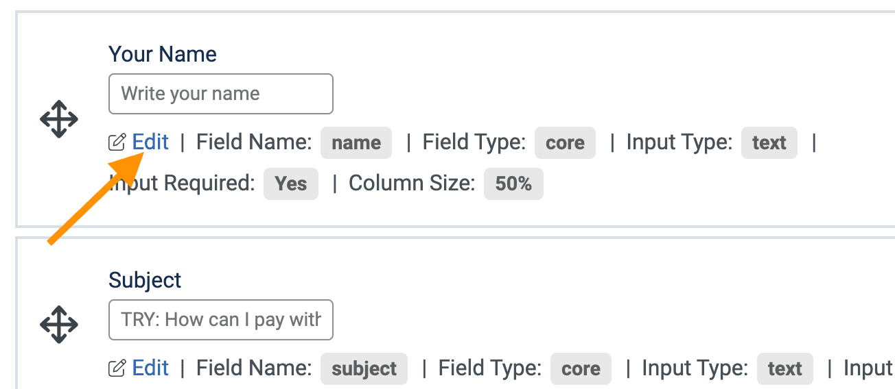Click the 'Input Required:' label text
The width and height of the screenshot is (895, 389).
(182, 183)
